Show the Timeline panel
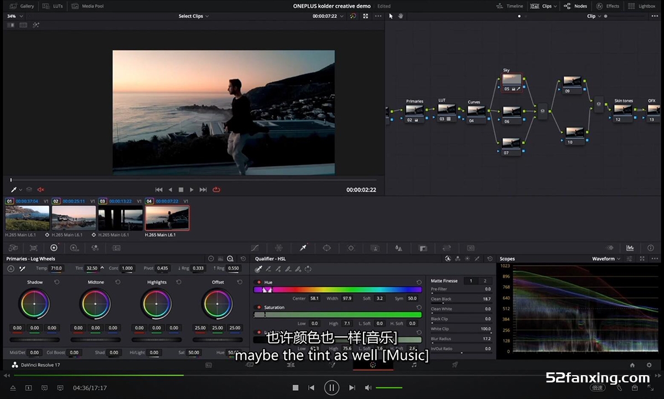Viewport: 664px width, 399px height. click(x=510, y=6)
